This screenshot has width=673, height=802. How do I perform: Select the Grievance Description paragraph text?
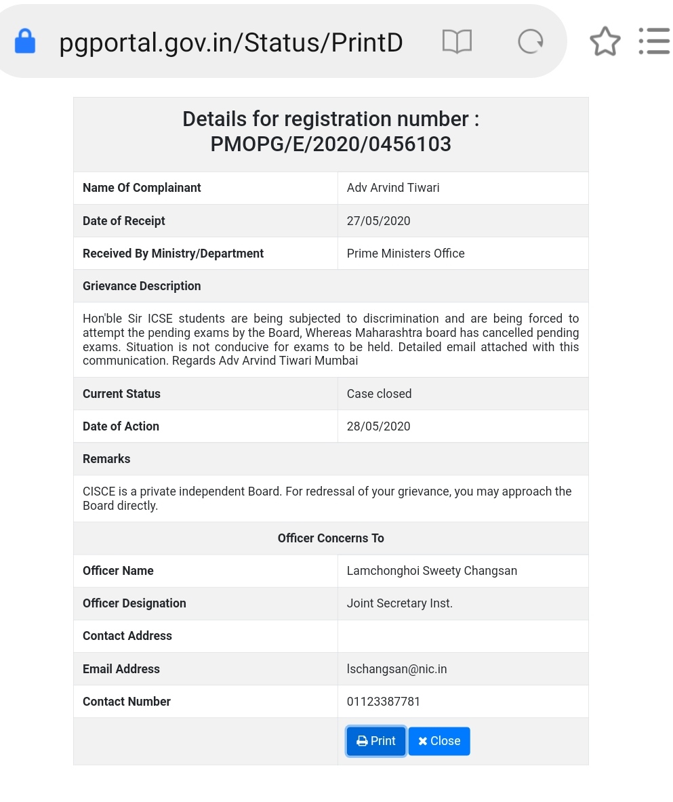click(x=331, y=340)
